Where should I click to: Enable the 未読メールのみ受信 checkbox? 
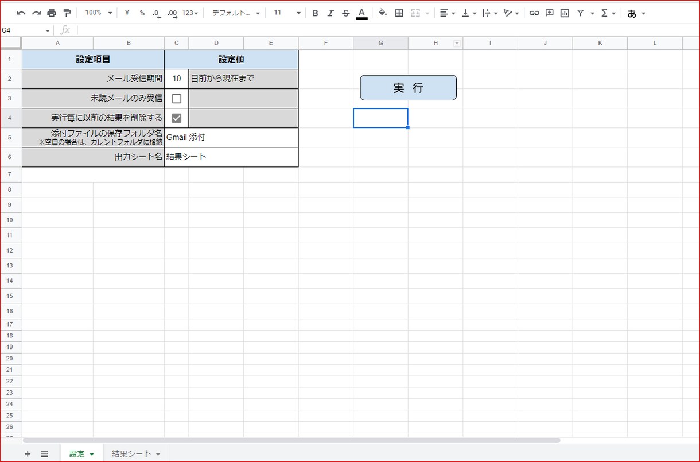(177, 99)
